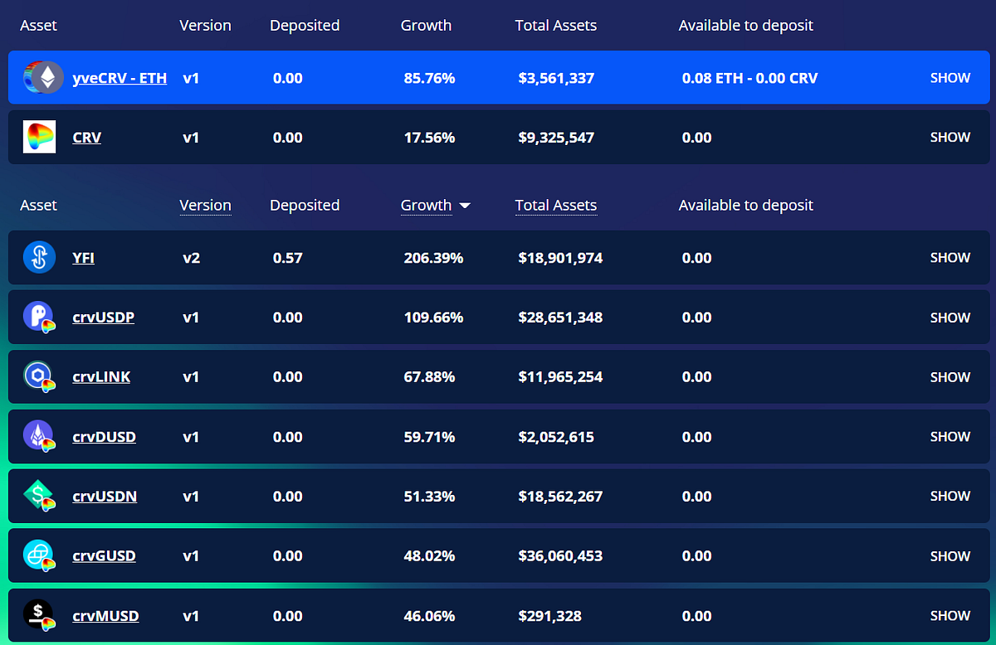996x645 pixels.
Task: Open the crvMUSD asset link
Action: [x=105, y=616]
